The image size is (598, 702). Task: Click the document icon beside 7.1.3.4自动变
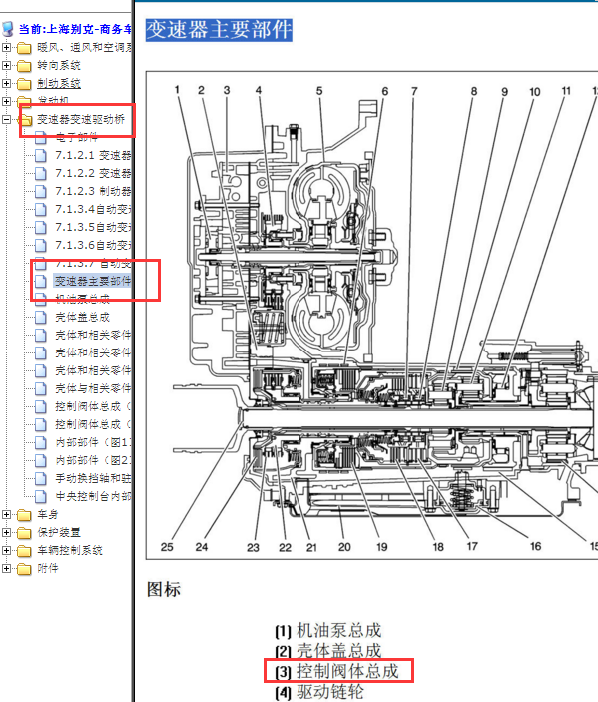[40, 209]
